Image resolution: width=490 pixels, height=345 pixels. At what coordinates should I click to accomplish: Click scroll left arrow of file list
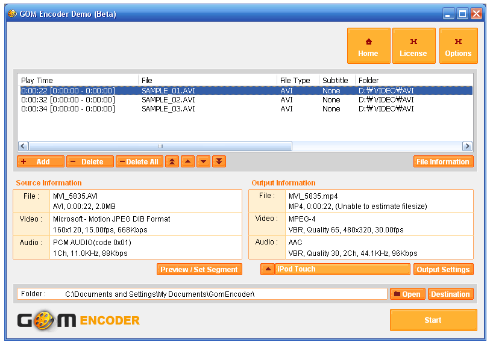23,146
